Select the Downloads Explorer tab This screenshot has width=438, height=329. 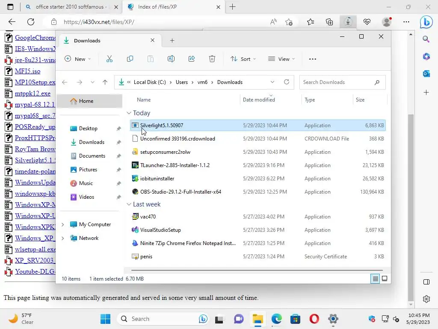109,41
